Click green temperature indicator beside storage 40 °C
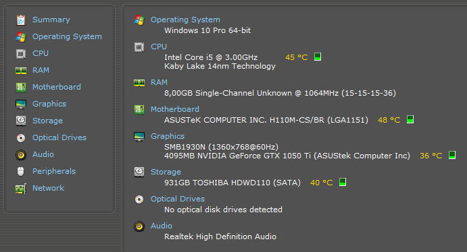This screenshot has width=467, height=252. click(x=343, y=182)
